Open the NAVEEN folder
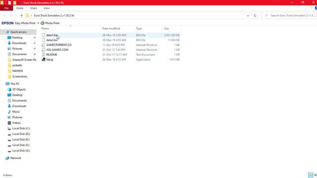317x178 pixels. [17, 71]
